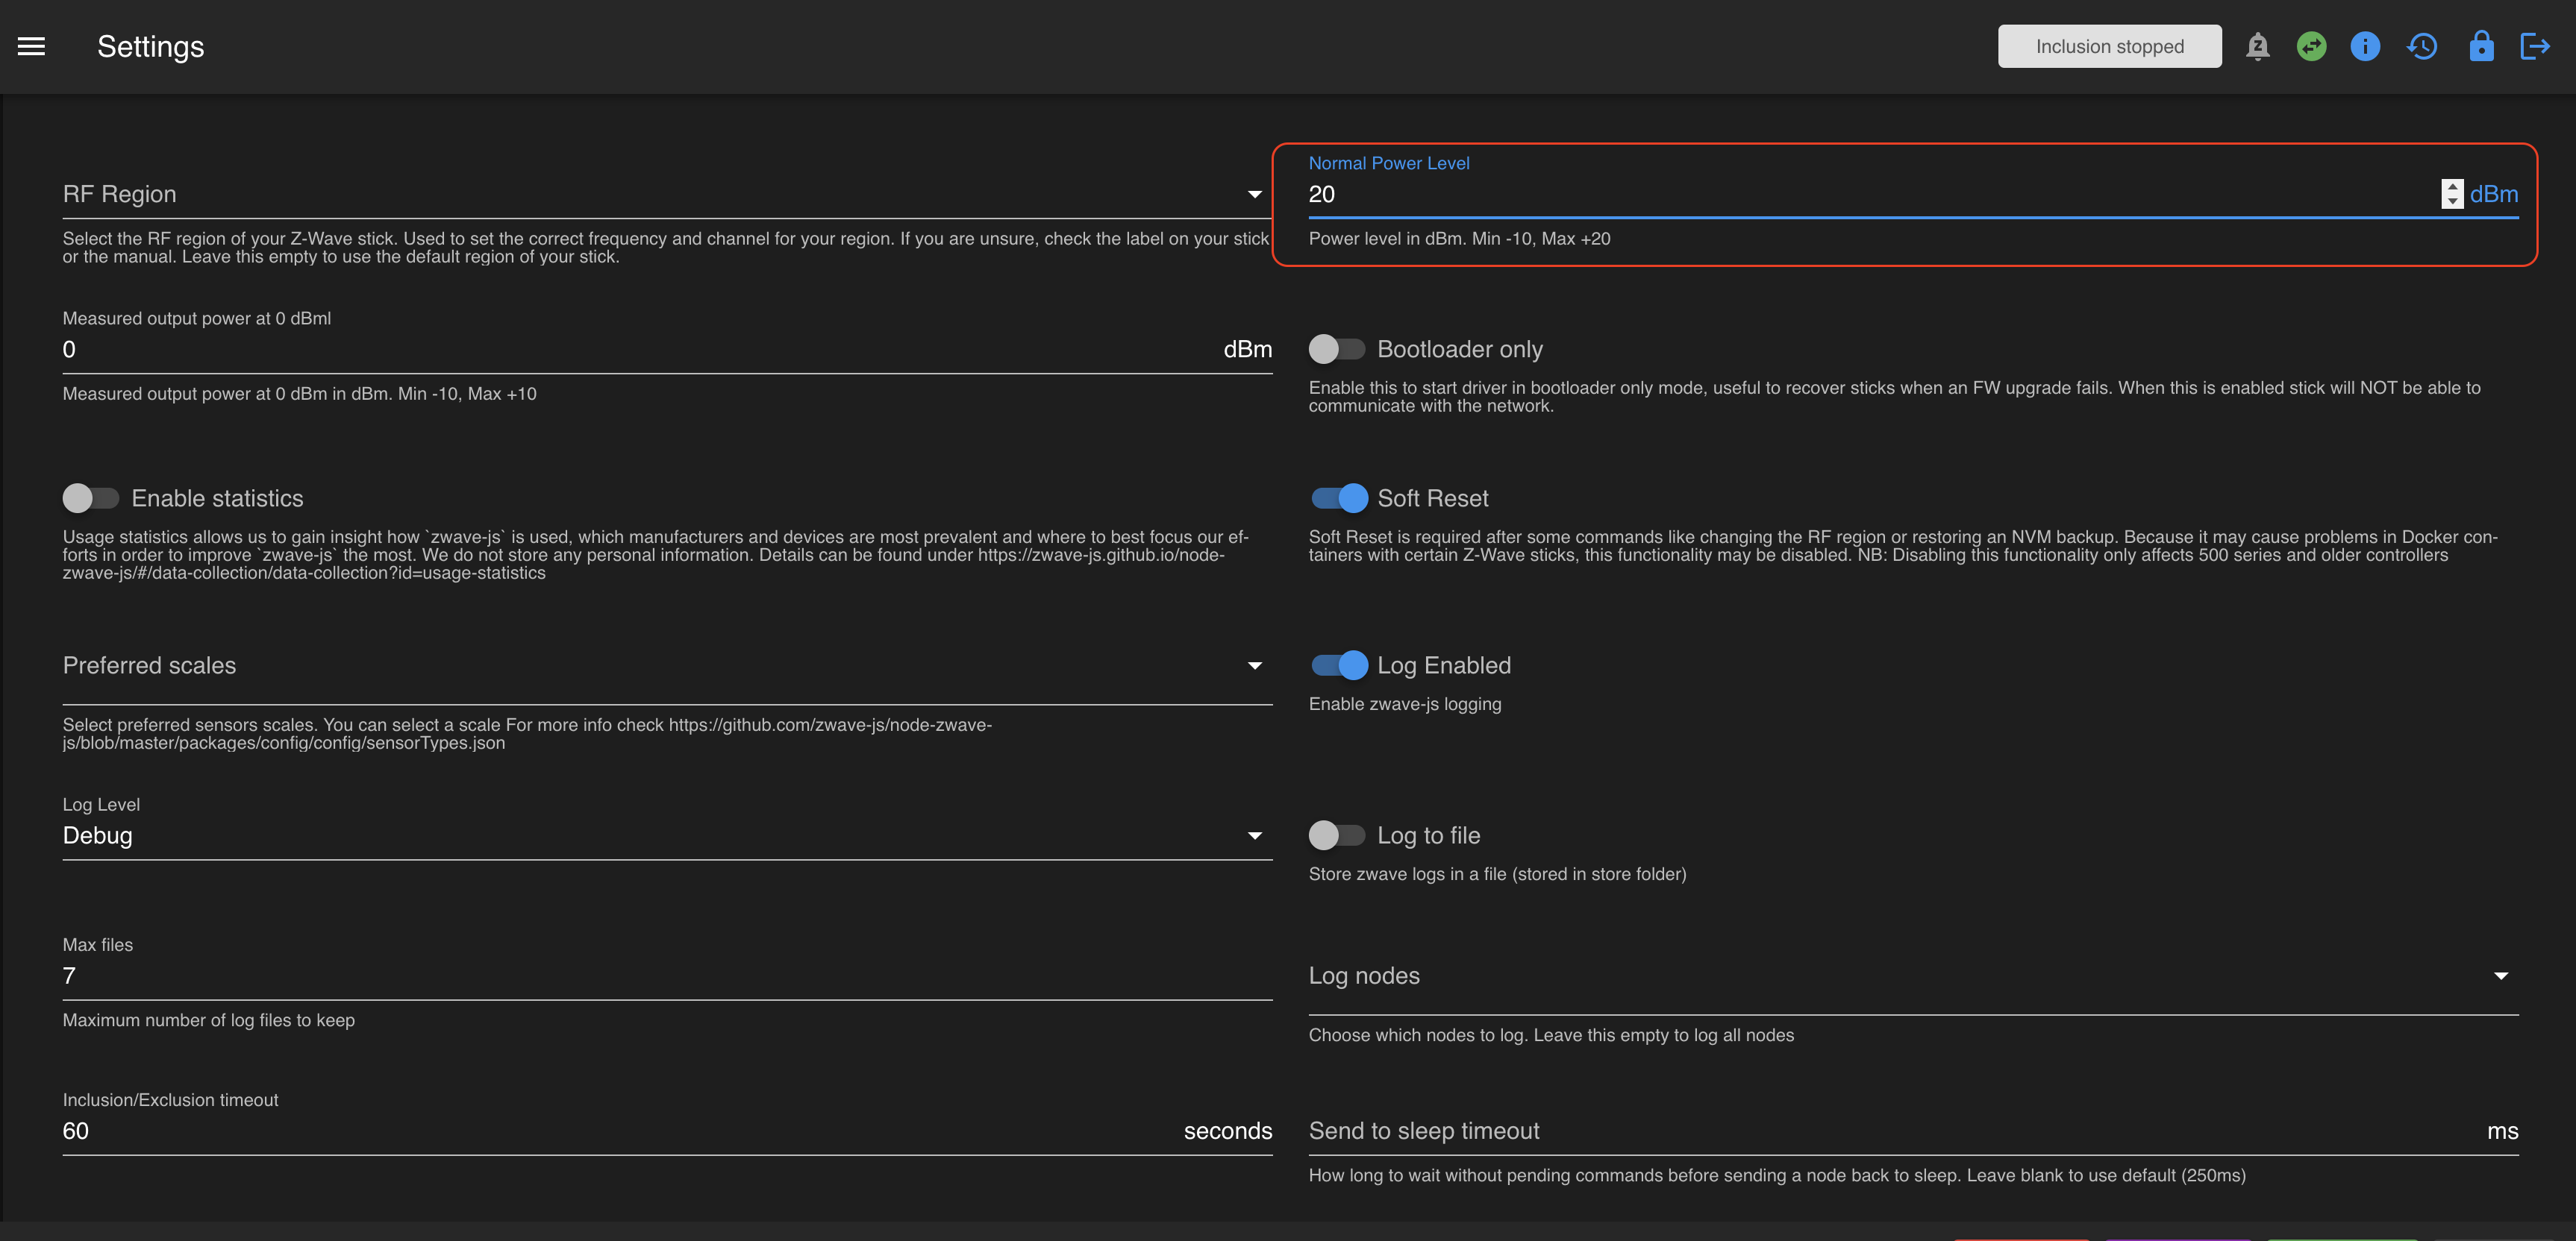Image resolution: width=2576 pixels, height=1241 pixels.
Task: Click the history clock icon
Action: [x=2422, y=46]
